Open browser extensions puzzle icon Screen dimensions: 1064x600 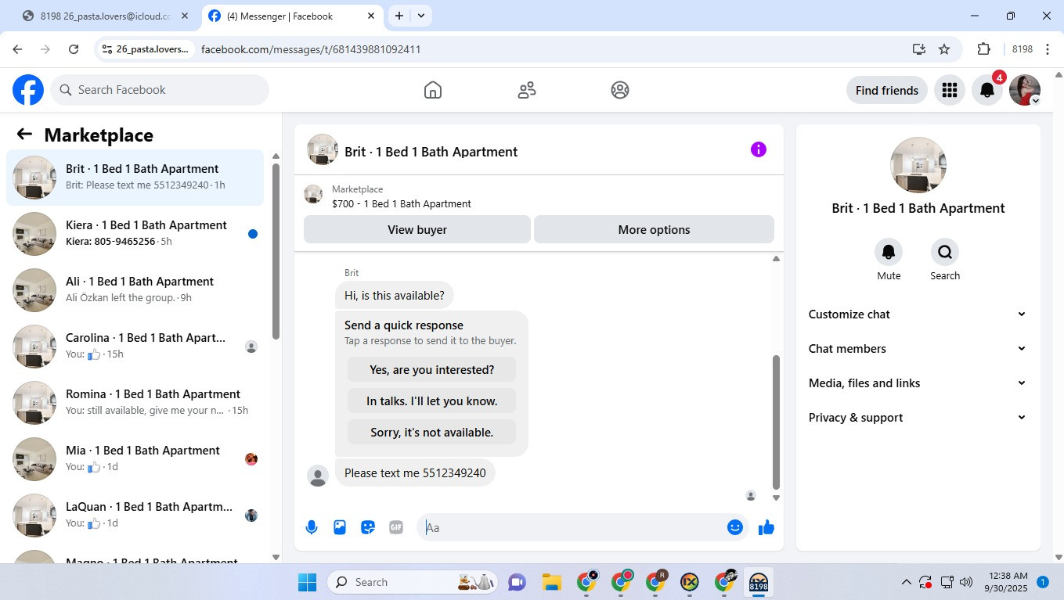click(x=984, y=49)
